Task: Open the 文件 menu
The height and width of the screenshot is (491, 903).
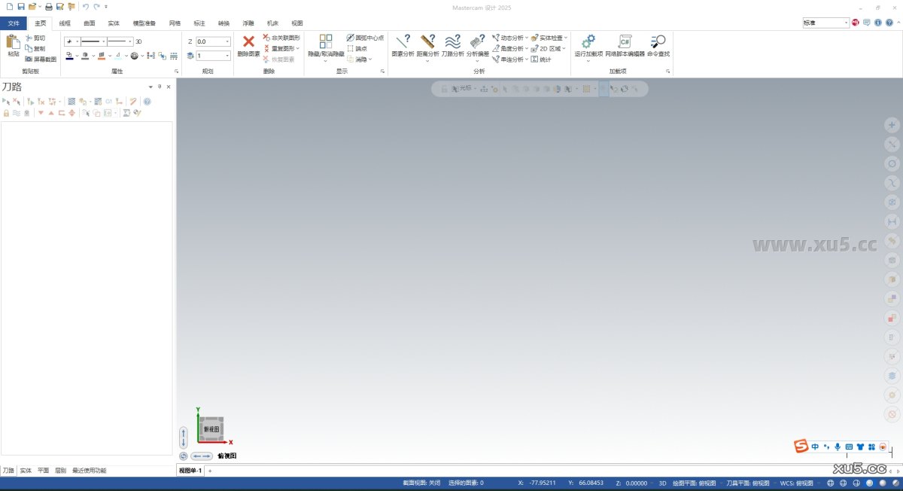Action: click(x=14, y=23)
